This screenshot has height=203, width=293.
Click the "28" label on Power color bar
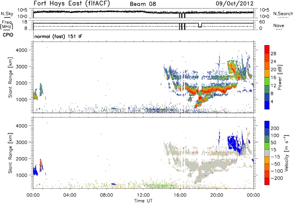(x=273, y=53)
